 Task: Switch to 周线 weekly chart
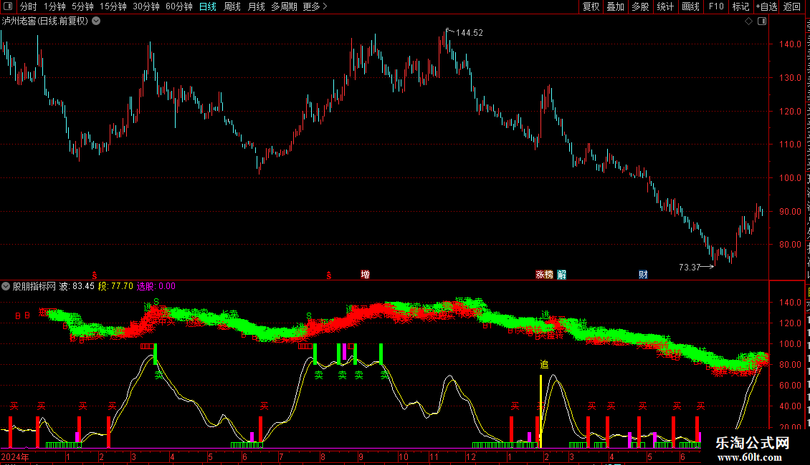(x=232, y=6)
